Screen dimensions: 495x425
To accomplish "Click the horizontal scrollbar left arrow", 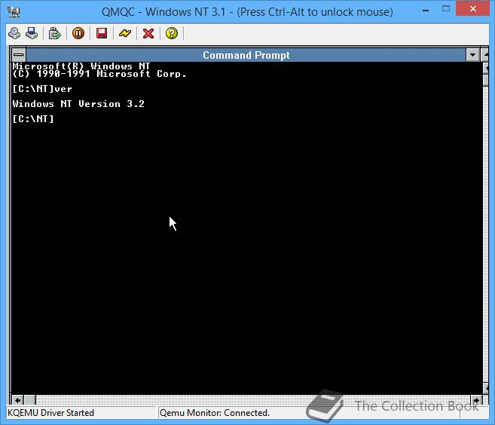I will 17,400.
